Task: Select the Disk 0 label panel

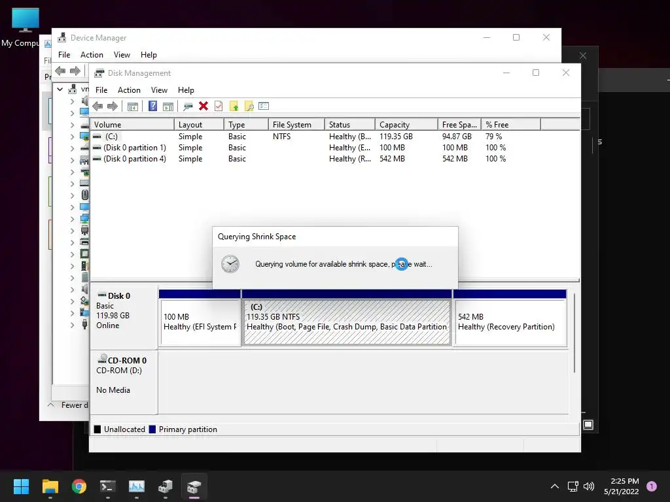Action: pos(124,316)
